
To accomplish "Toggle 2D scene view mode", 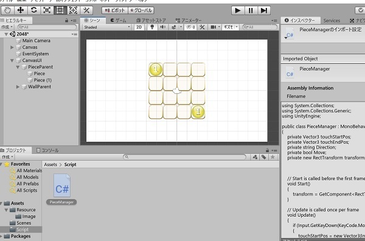I will [139, 27].
